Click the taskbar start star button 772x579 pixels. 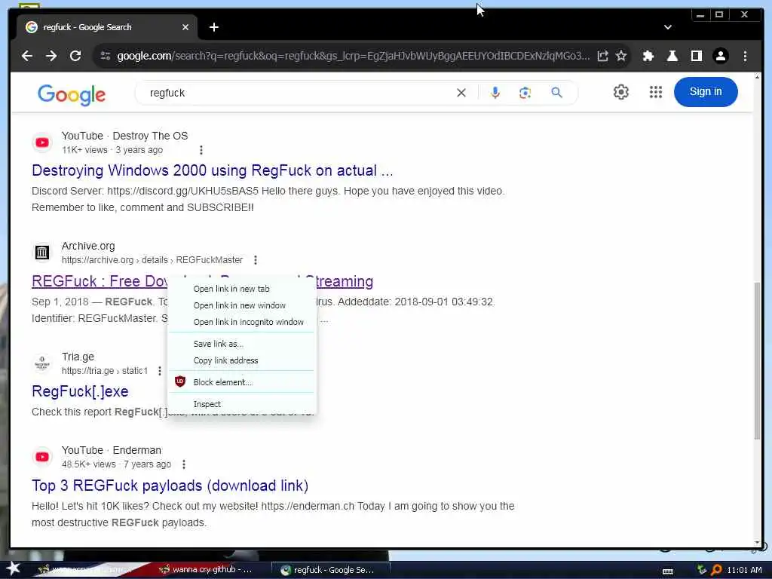click(13, 568)
